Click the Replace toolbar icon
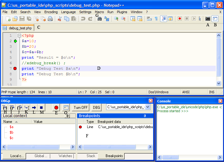The width and height of the screenshot is (224, 162). point(107,19)
